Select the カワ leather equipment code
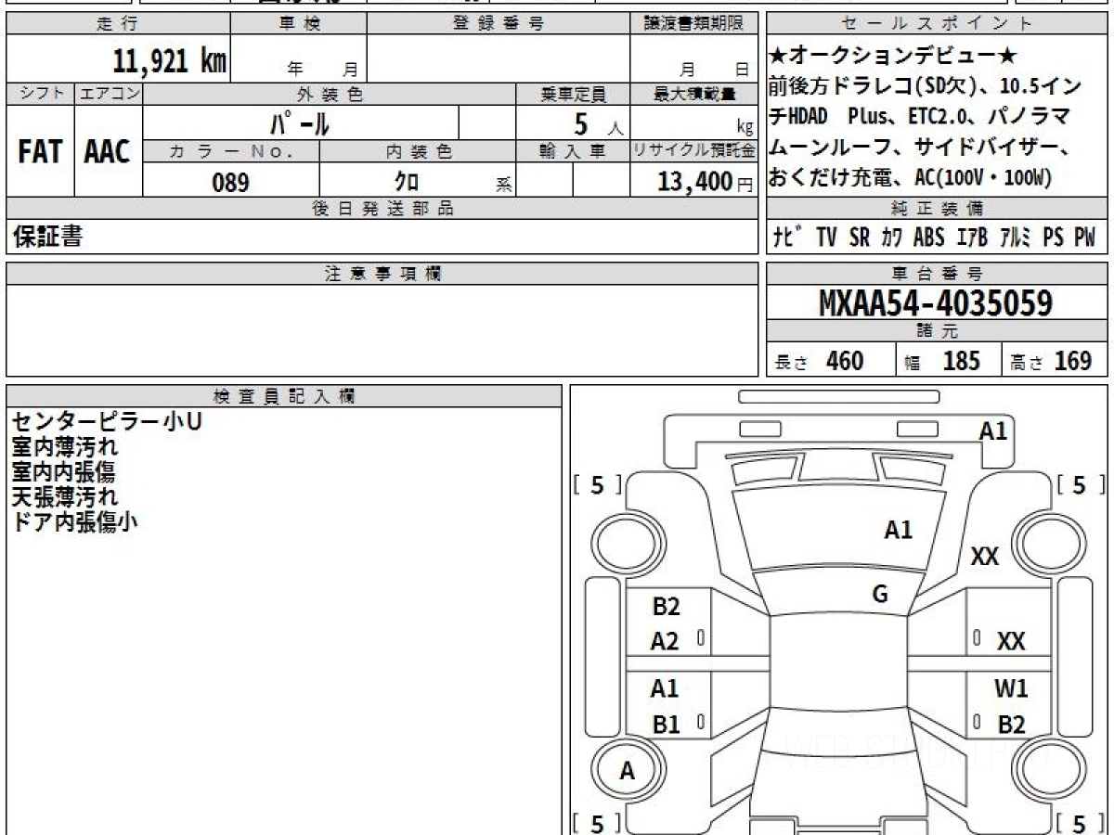1114x835 pixels. (x=892, y=238)
